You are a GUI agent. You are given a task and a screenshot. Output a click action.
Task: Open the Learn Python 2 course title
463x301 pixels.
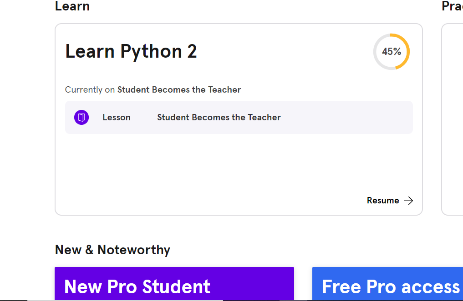click(x=131, y=52)
